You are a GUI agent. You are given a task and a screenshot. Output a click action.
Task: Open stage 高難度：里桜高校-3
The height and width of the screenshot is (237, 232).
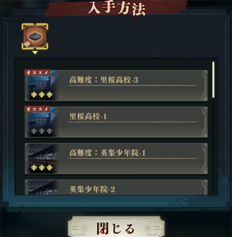click(x=116, y=85)
